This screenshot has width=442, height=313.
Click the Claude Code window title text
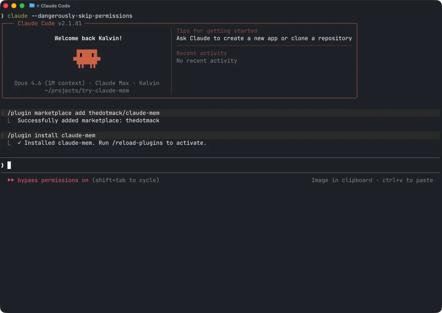55,6
